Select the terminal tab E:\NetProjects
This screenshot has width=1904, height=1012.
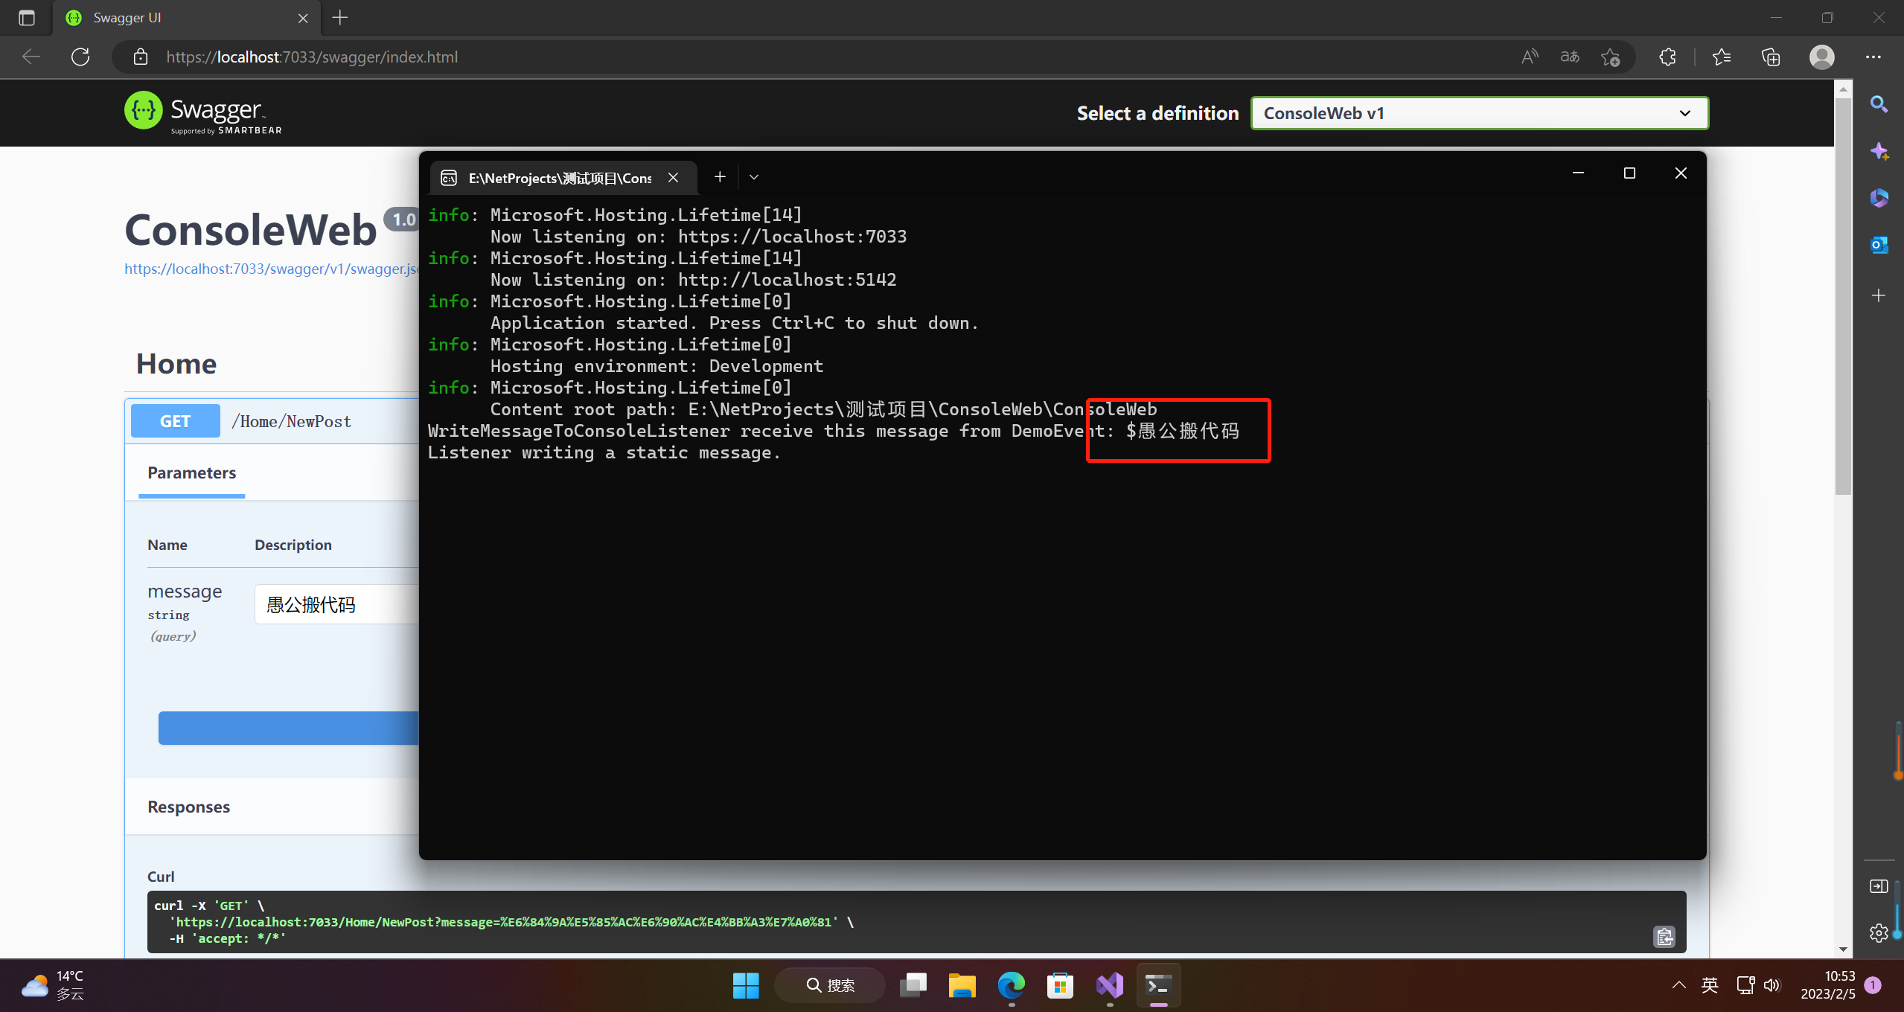[558, 178]
